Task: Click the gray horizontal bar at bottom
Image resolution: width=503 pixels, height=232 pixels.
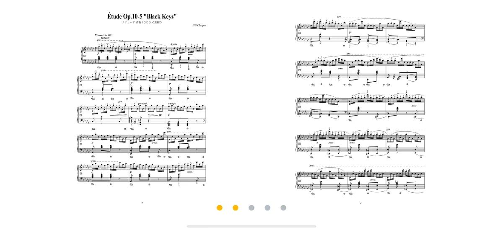Action: [251, 226]
